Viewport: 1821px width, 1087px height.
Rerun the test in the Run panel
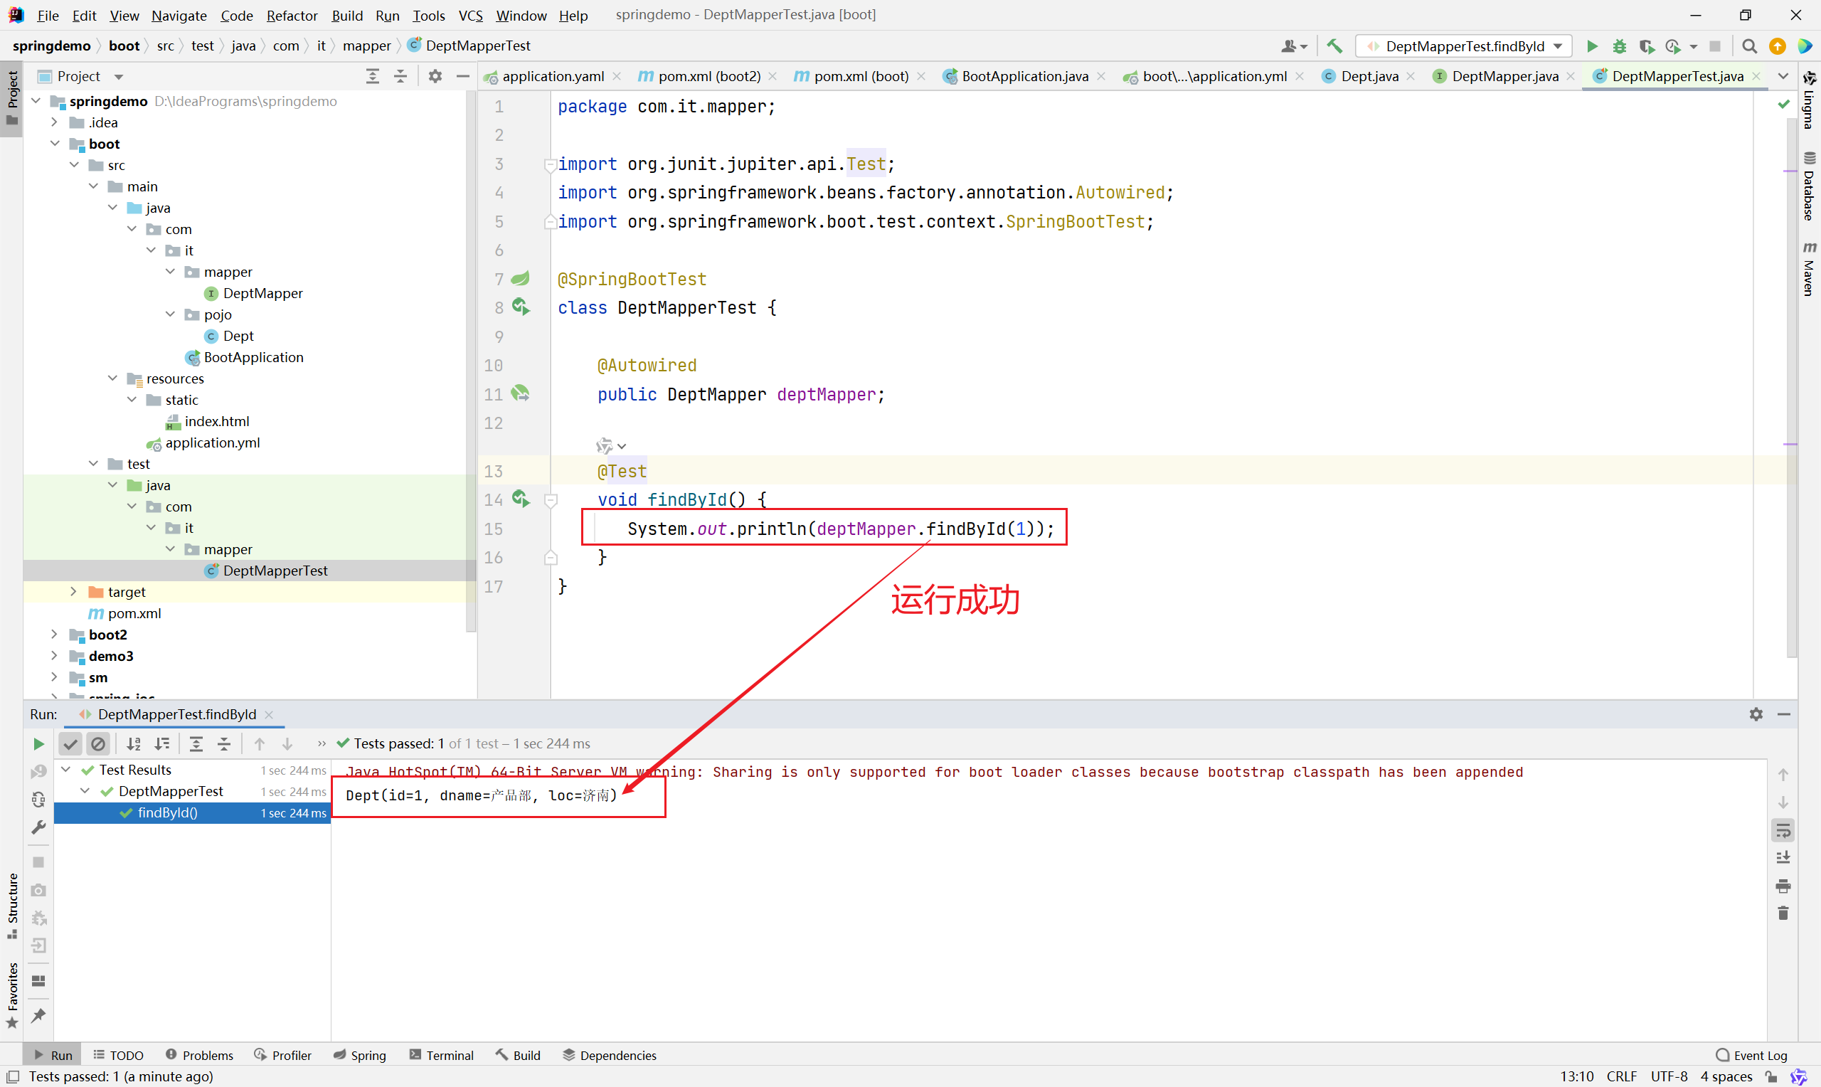click(x=39, y=744)
